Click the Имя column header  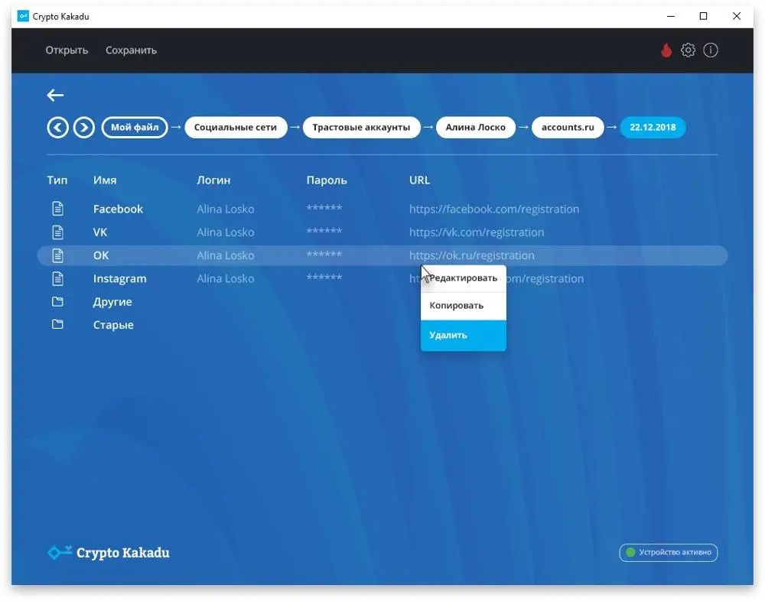(105, 180)
